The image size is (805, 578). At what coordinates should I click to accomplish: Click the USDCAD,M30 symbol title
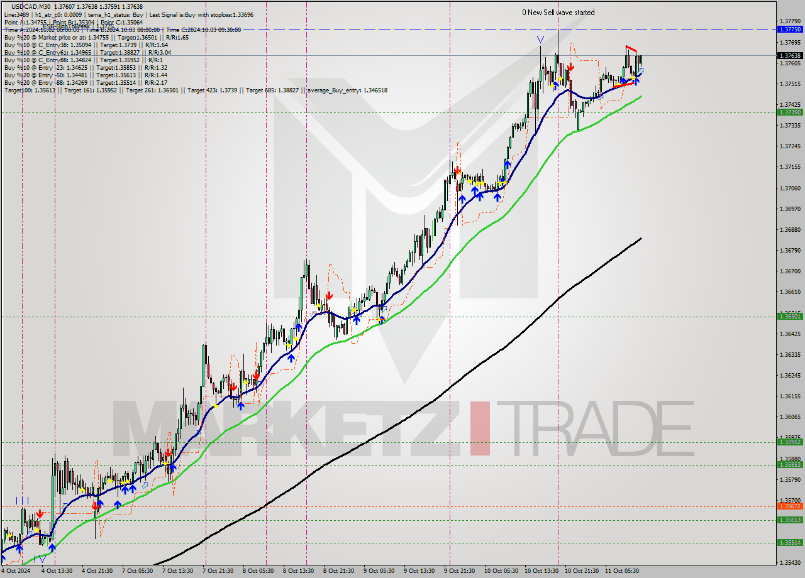[31, 7]
